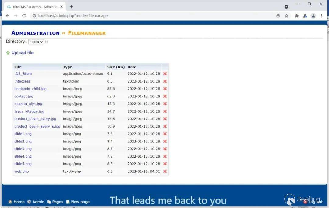Open slide2.png file link

click(x=23, y=141)
